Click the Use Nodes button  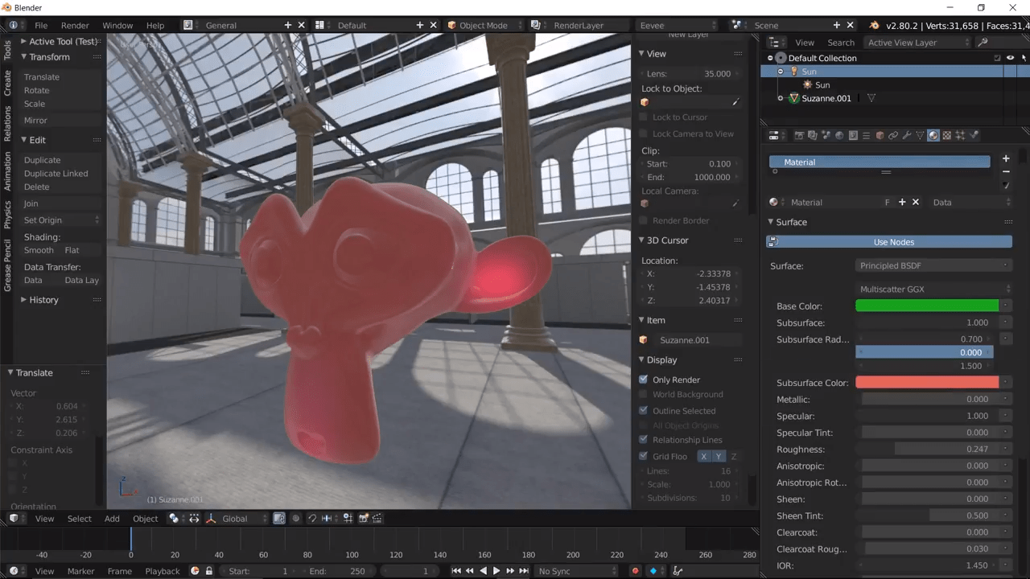tap(889, 242)
